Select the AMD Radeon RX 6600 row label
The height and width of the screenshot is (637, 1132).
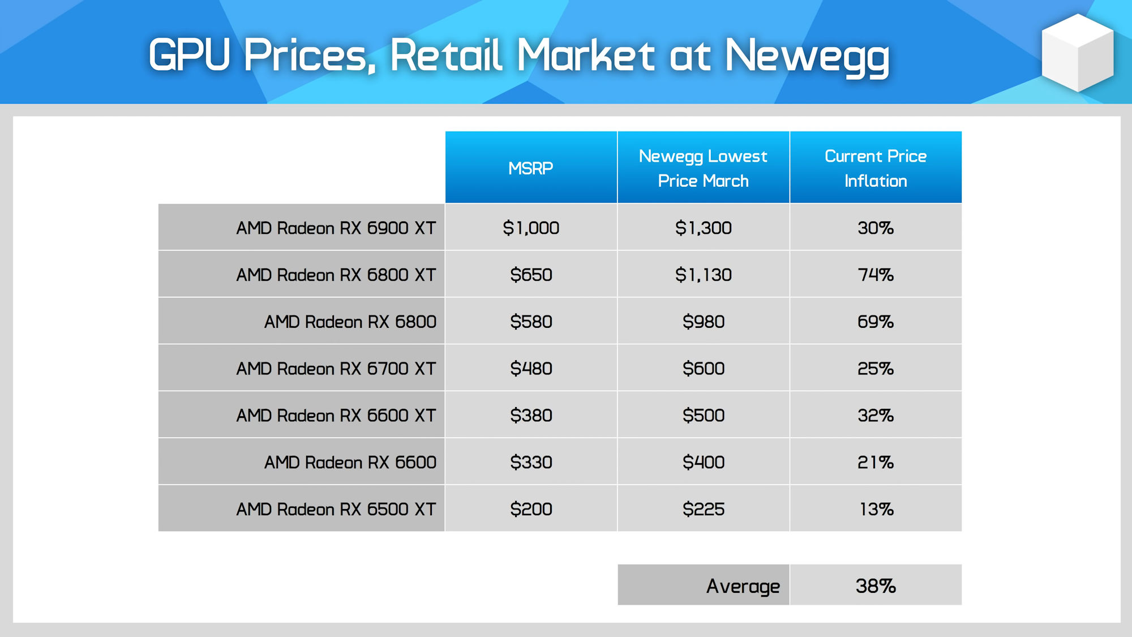350,462
